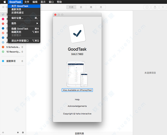This screenshot has height=135, width=167.
Task: Click Copyright © haha interactive text
Action: [77, 114]
